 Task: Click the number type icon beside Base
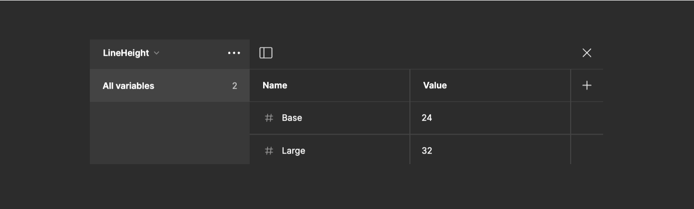point(269,118)
